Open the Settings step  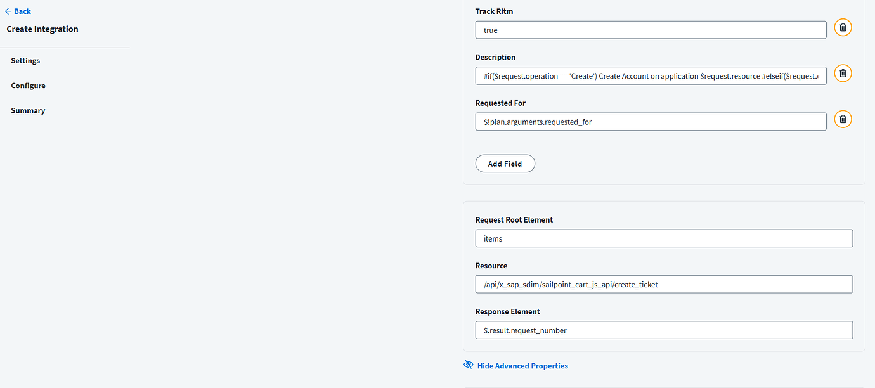tap(25, 60)
